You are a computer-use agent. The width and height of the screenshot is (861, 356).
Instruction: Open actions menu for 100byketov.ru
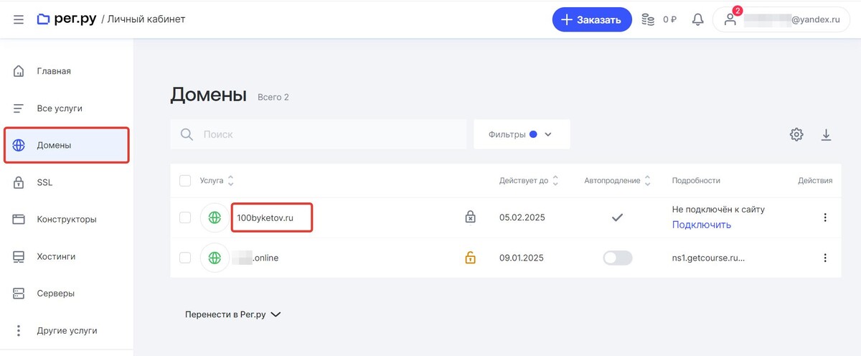tap(825, 217)
